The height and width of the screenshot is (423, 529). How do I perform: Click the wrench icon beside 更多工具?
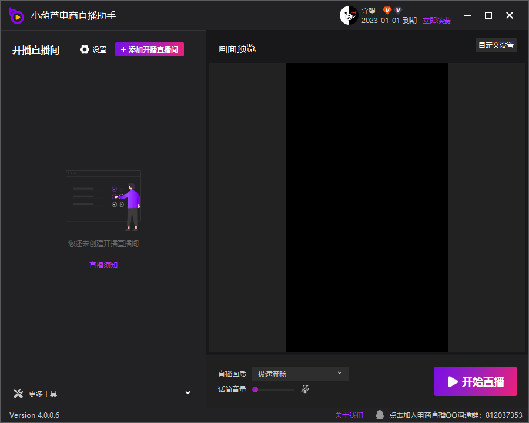18,394
